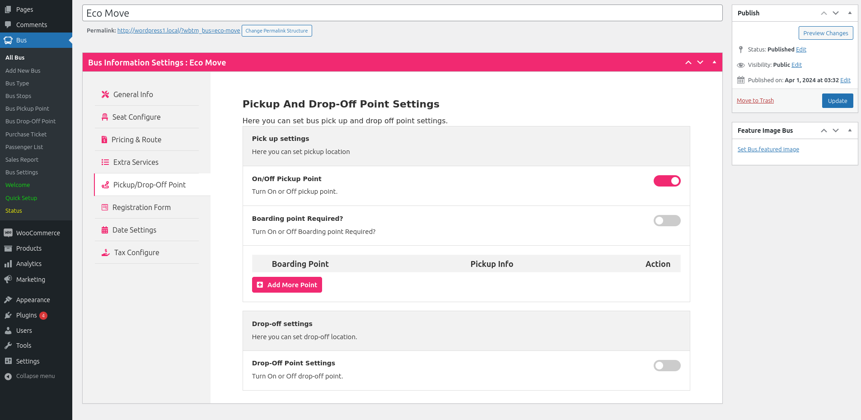
Task: Click the Pages icon in sidebar
Action: coord(8,9)
